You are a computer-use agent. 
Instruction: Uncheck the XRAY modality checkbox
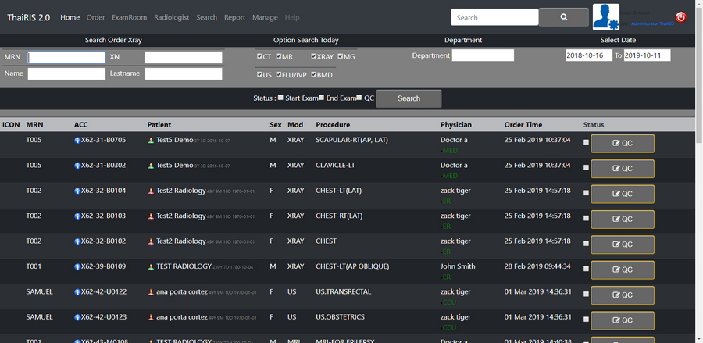(314, 56)
